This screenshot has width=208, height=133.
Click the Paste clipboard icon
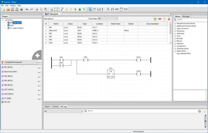click(46, 9)
